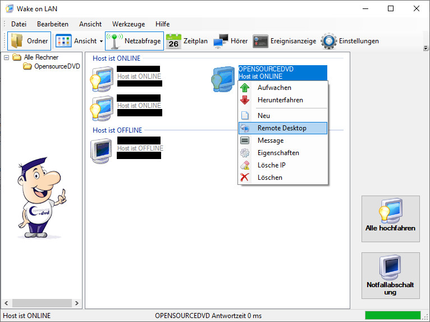Click Herunterfahren in the context menu

[x=280, y=100]
